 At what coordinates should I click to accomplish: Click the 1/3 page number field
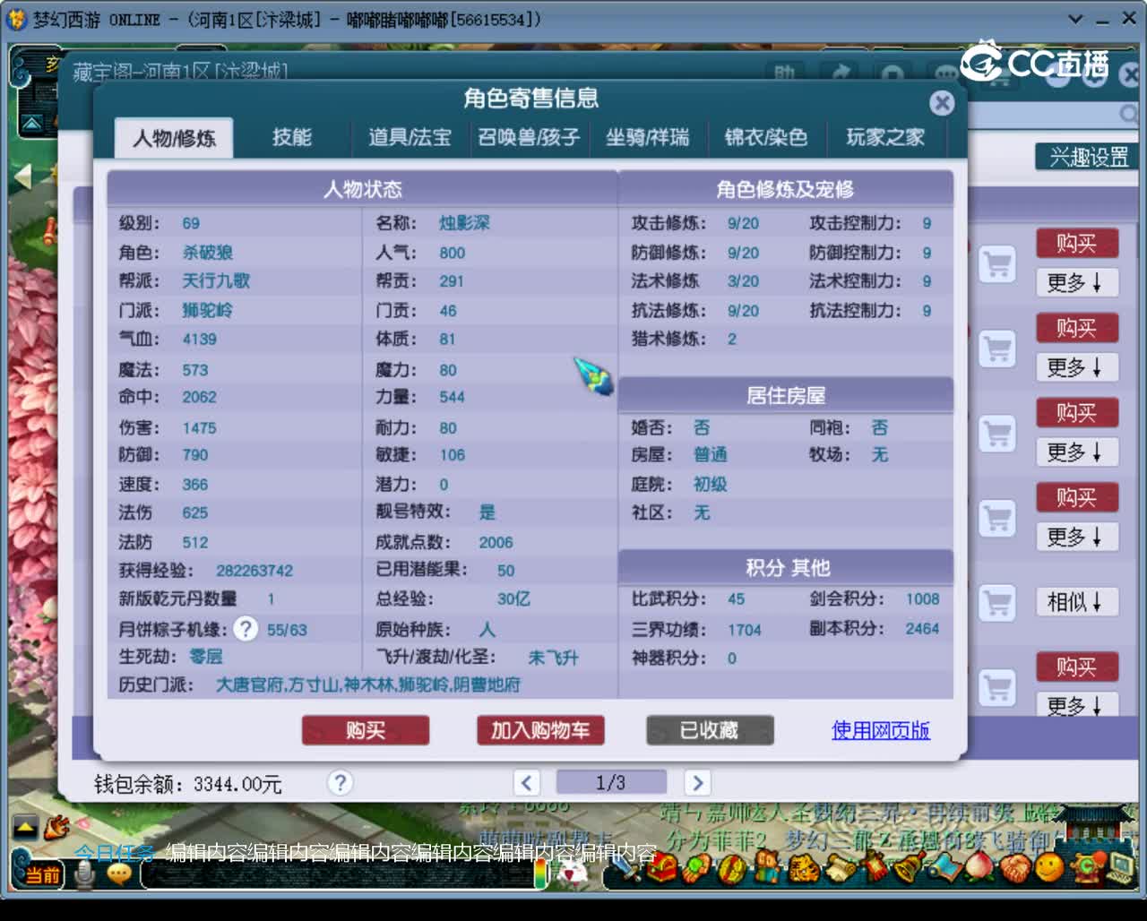point(611,783)
